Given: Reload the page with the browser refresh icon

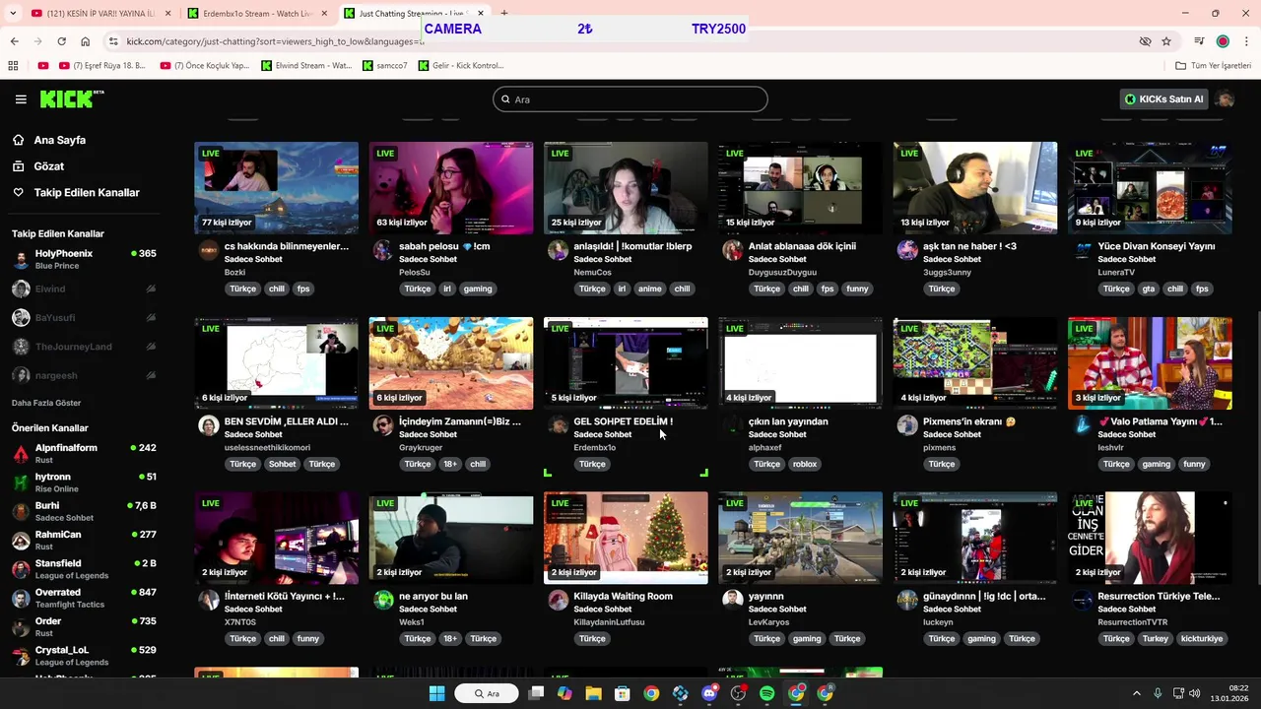Looking at the screenshot, I should 61,41.
